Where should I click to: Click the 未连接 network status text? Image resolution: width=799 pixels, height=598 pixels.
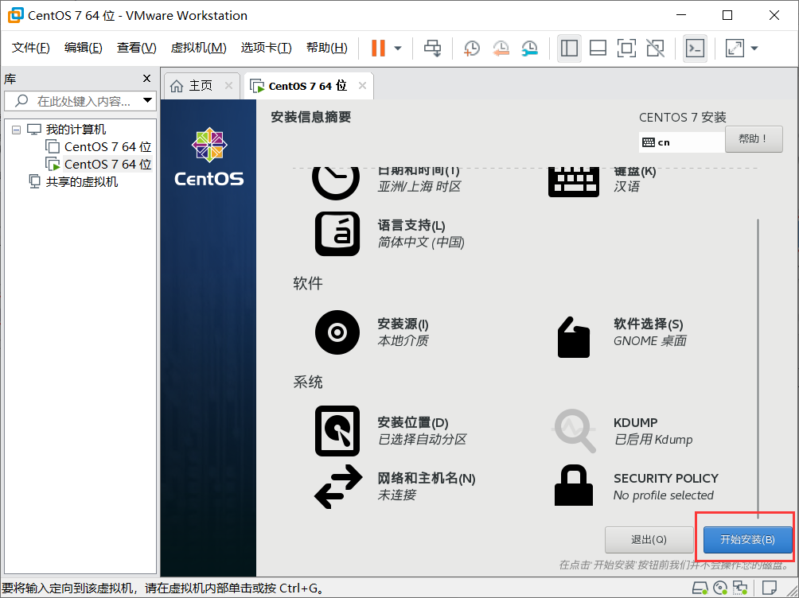click(396, 495)
